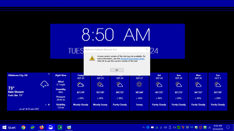Switch to Firefox on the taskbar

click(x=41, y=128)
